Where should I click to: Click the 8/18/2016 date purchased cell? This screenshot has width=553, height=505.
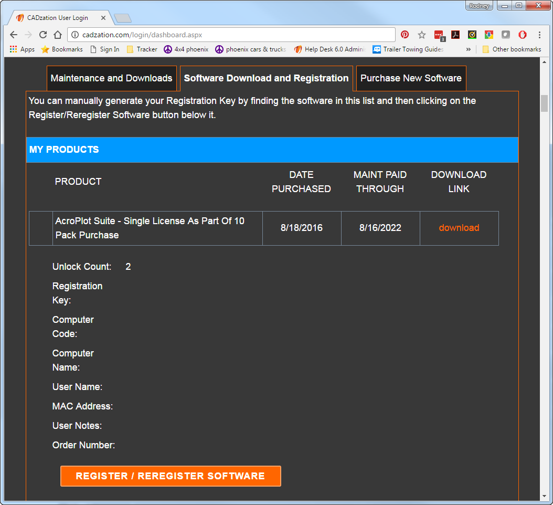pos(302,228)
